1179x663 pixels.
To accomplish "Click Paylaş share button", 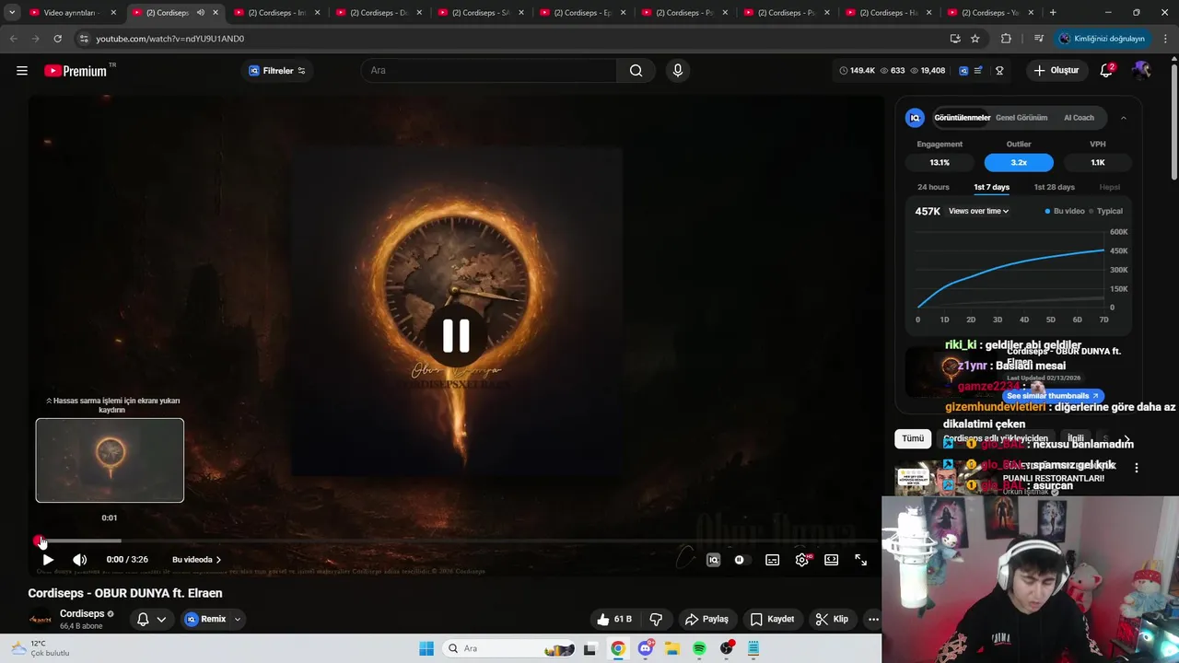I will coord(706,619).
